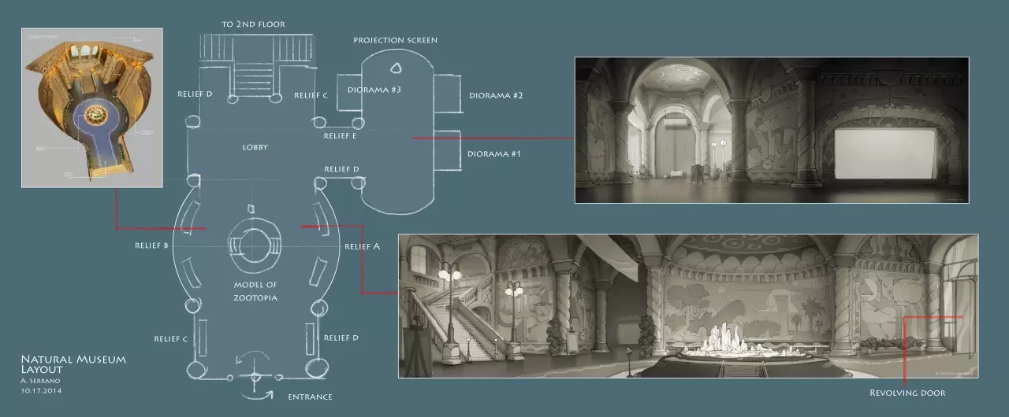Click the staircase symbol to 2nd floor
Image resolution: width=1009 pixels, height=417 pixels.
[254, 79]
